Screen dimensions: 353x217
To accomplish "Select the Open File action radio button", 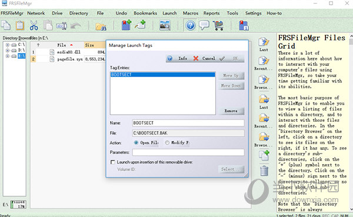I will 136,142.
